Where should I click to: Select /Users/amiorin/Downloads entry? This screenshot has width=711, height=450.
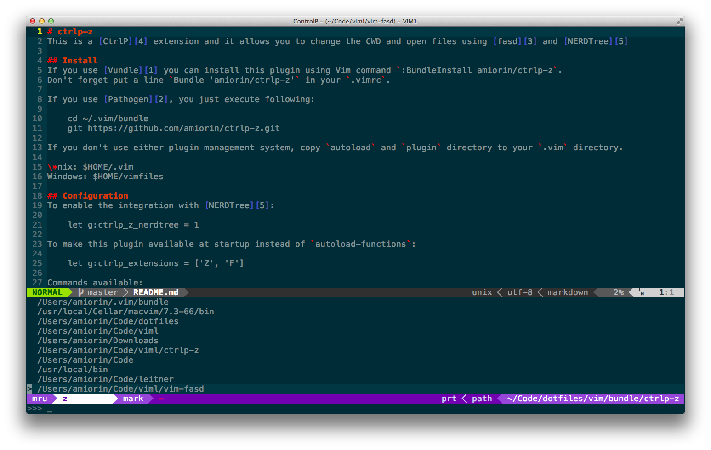[98, 341]
